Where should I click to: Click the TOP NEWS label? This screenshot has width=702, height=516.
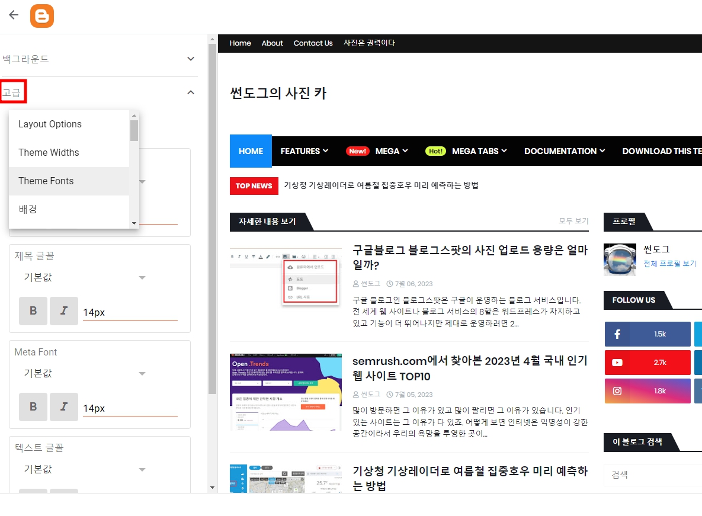254,185
